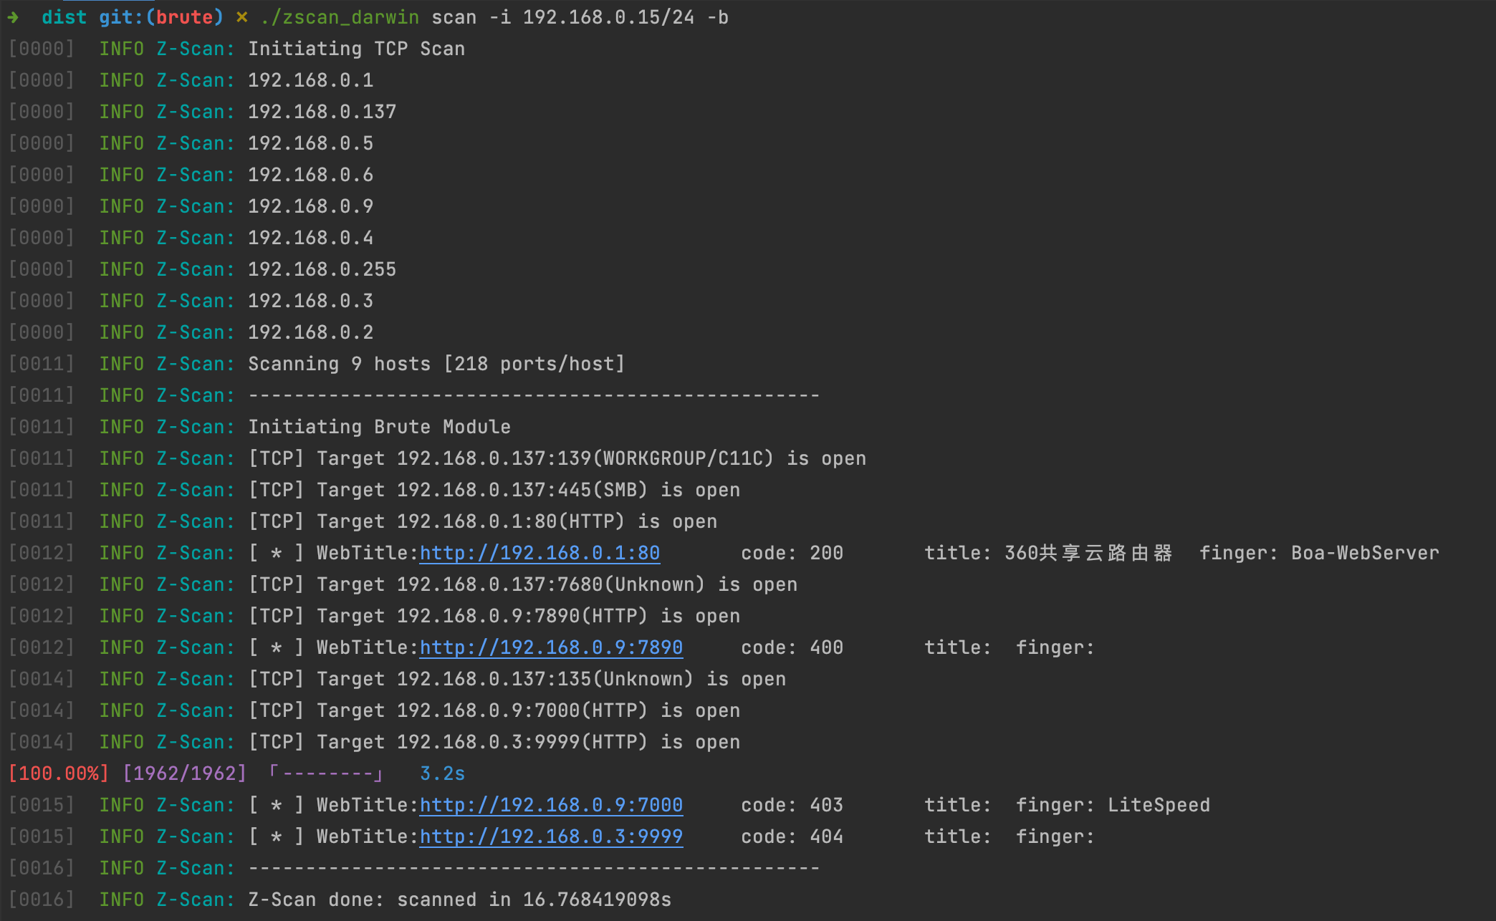
Task: Select the line Initiating Brute Module
Action: pyautogui.click(x=379, y=426)
